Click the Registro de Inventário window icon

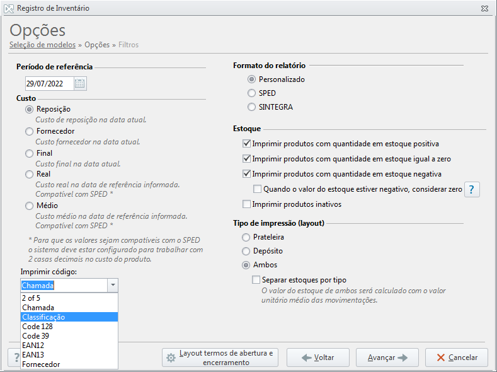pos(9,9)
